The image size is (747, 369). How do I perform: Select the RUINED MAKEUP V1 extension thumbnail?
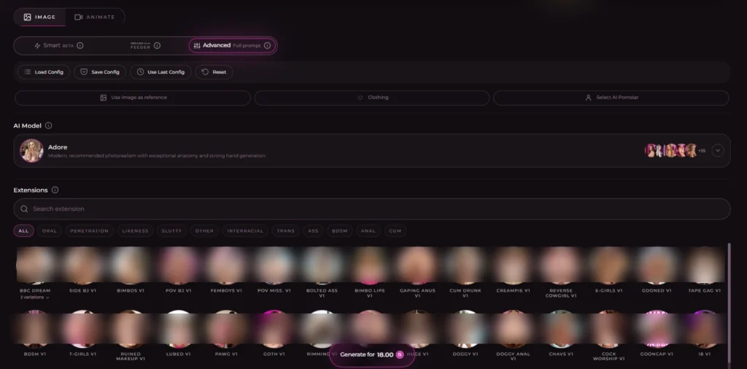[x=131, y=329]
